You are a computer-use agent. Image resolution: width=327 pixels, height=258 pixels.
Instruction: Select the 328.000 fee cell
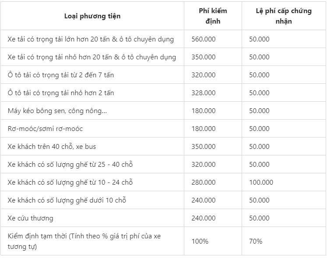pos(204,93)
